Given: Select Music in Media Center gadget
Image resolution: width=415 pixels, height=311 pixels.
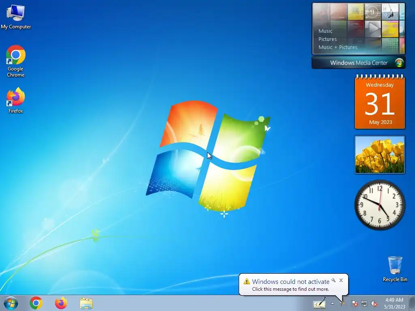Looking at the screenshot, I should point(325,31).
